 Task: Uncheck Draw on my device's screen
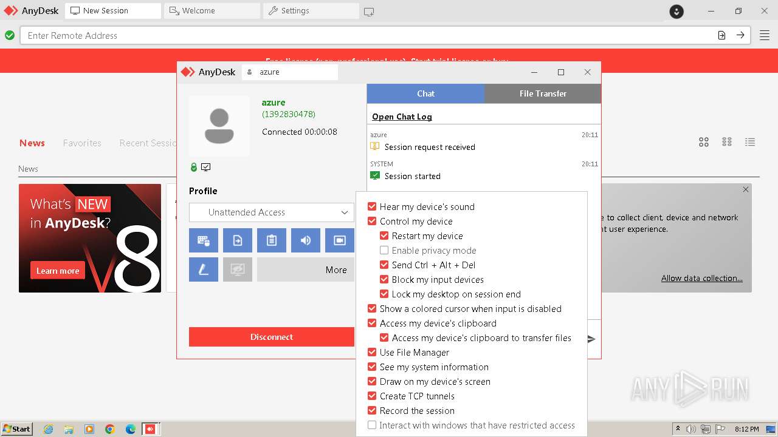pyautogui.click(x=372, y=381)
